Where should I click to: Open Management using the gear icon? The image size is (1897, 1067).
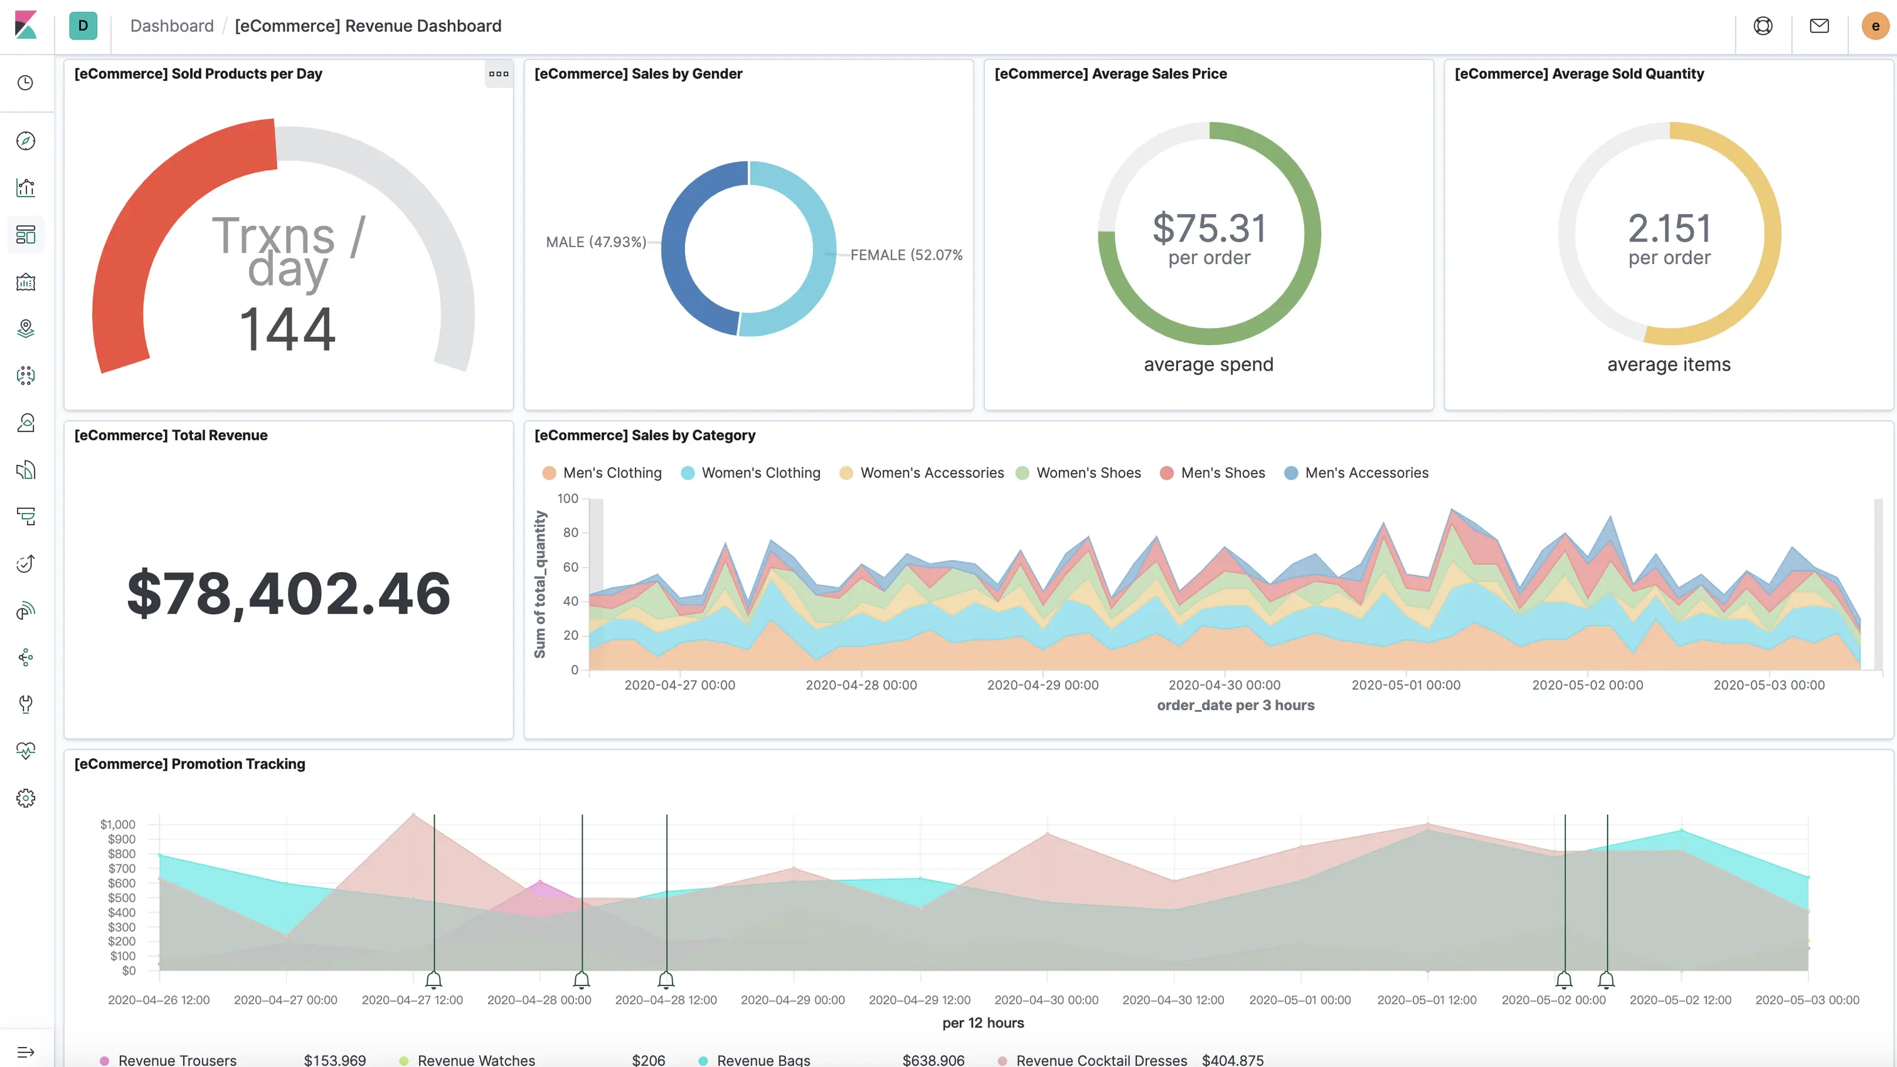point(26,797)
